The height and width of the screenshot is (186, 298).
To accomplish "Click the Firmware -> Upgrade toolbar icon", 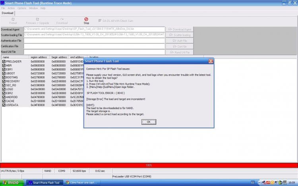I will pyautogui.click(x=37, y=21).
